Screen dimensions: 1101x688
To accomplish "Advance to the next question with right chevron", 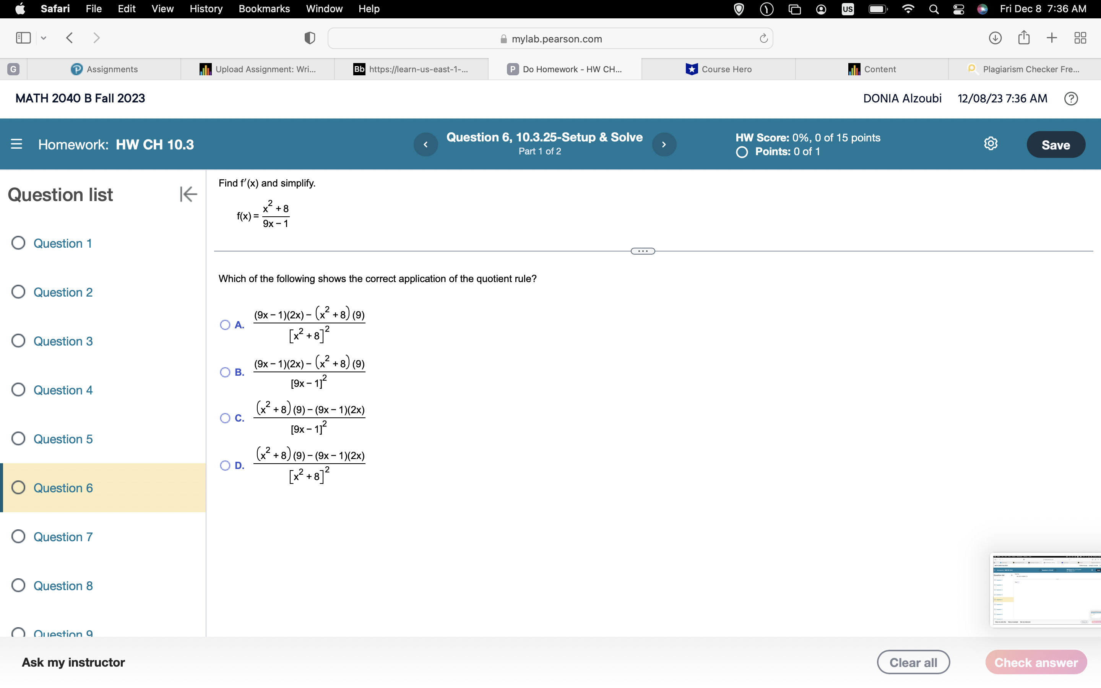I will tap(664, 144).
